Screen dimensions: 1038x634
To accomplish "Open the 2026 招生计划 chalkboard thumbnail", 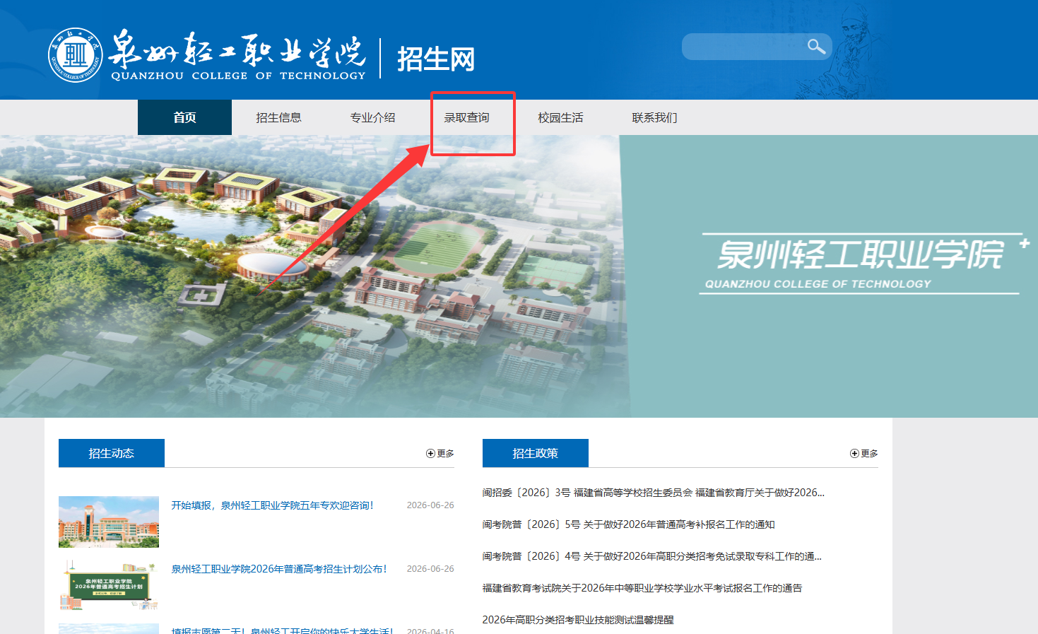I will click(109, 585).
